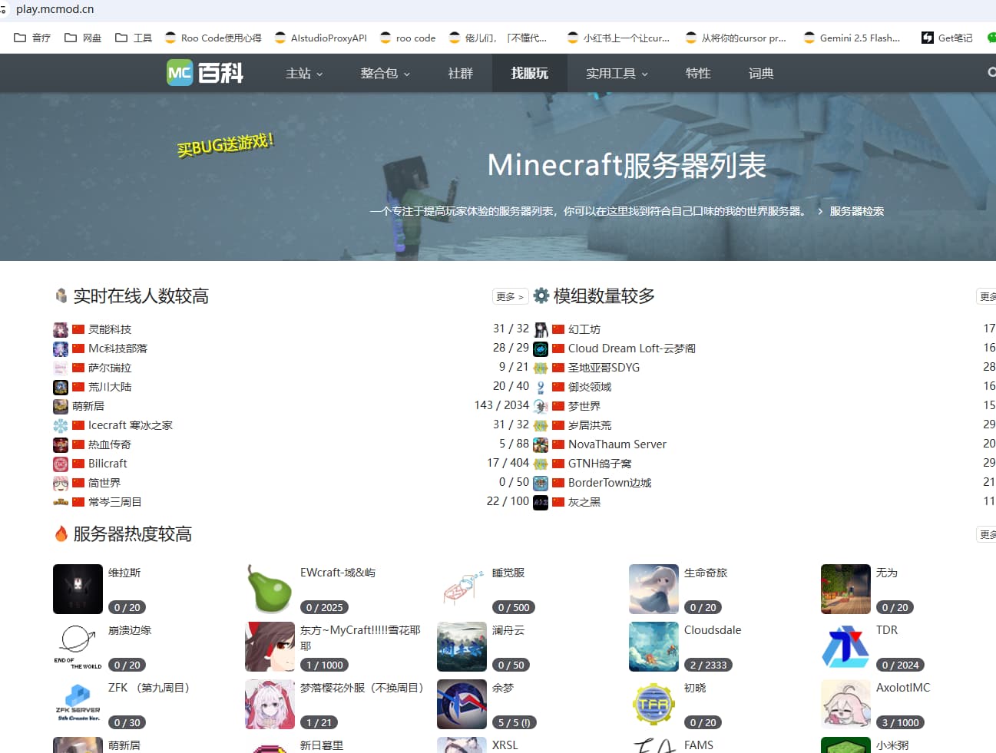Open the 常岑三周目 server link
The image size is (996, 753).
point(115,503)
